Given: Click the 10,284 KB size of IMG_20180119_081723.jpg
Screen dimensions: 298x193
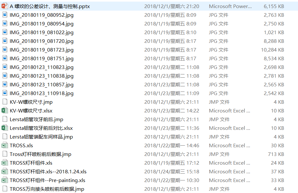Looking at the screenshot, I should [x=272, y=50].
